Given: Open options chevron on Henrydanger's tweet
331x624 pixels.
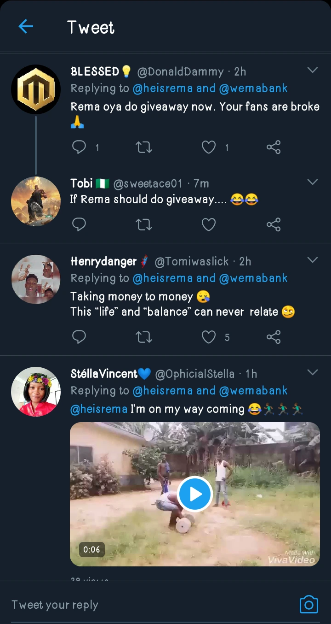Looking at the screenshot, I should coord(313,260).
